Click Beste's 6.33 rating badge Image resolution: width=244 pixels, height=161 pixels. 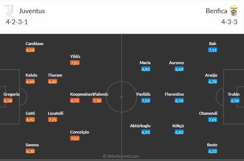[x=212, y=151]
